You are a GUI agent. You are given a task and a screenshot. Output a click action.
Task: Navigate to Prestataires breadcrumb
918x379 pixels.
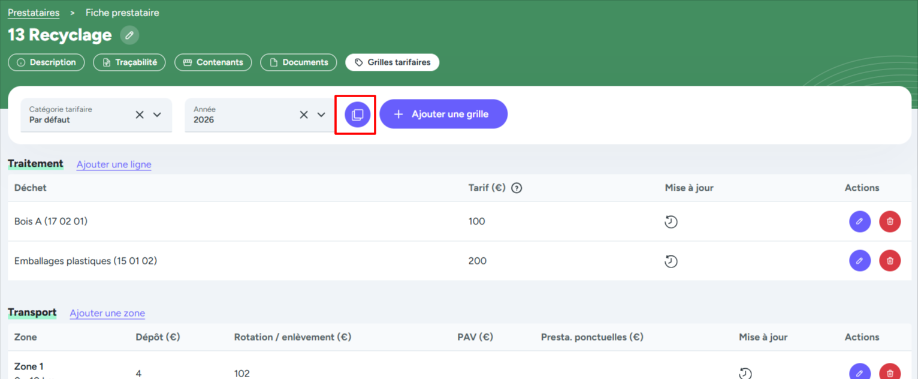34,13
